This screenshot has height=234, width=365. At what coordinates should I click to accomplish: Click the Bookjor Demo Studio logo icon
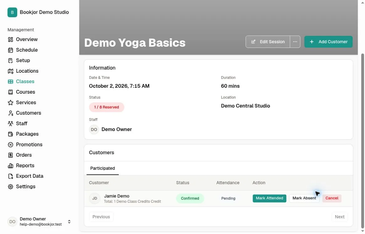(x=12, y=12)
